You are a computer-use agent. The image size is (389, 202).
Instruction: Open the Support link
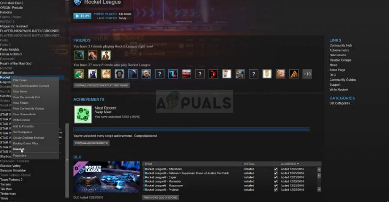[335, 85]
